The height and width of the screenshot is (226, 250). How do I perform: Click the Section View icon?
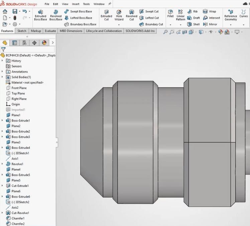click(x=184, y=32)
